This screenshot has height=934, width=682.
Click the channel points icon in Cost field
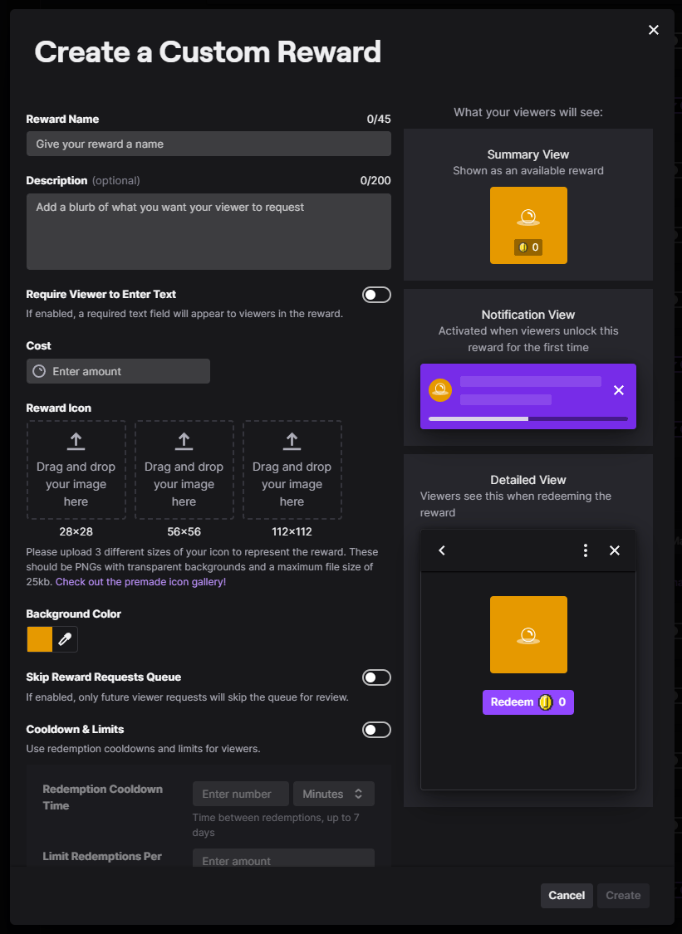click(39, 371)
